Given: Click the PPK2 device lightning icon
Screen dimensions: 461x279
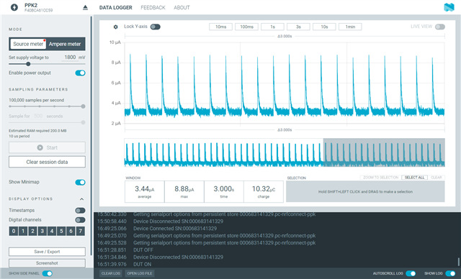Looking at the screenshot, I should (x=14, y=7).
